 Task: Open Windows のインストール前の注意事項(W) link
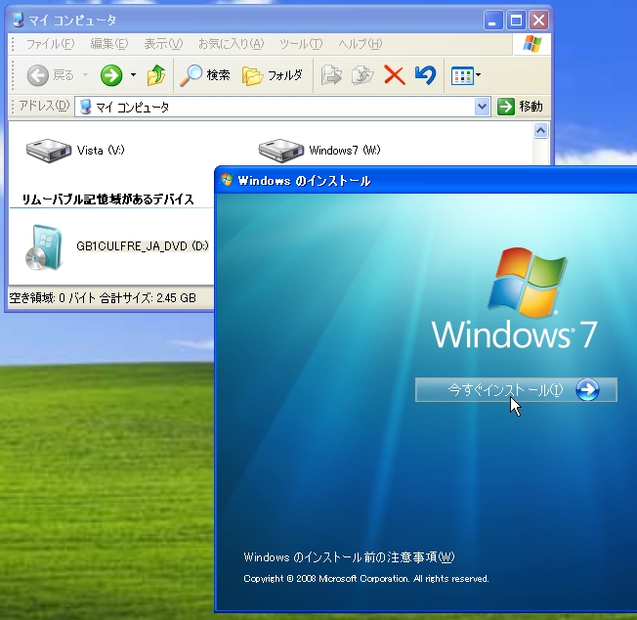(349, 556)
